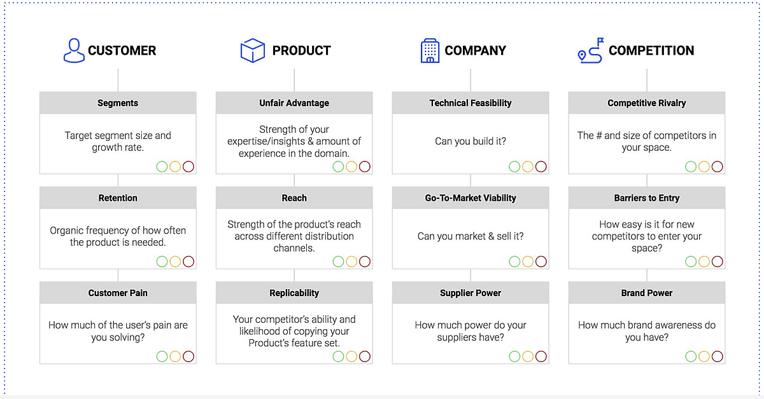The image size is (764, 399).
Task: Click the PRODUCT column heading
Action: [302, 50]
